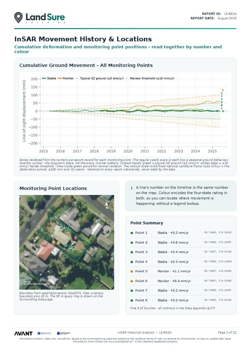Click coordinates -35.74400, 174.31102
This screenshot has height=354, width=251.
click(217, 300)
